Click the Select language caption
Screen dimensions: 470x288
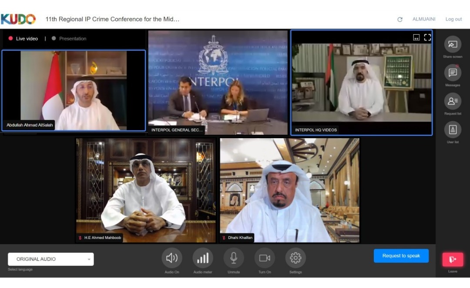[x=20, y=269]
